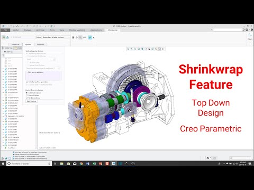Open the Applications ribbon tab
Viewport: 254px width, 190px height.
click(x=96, y=30)
